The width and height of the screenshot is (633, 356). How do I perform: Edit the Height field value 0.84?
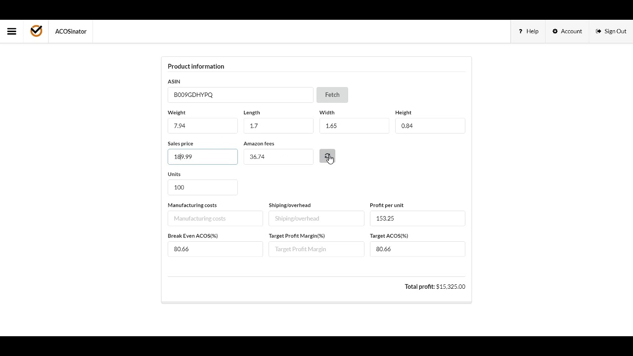pyautogui.click(x=430, y=126)
